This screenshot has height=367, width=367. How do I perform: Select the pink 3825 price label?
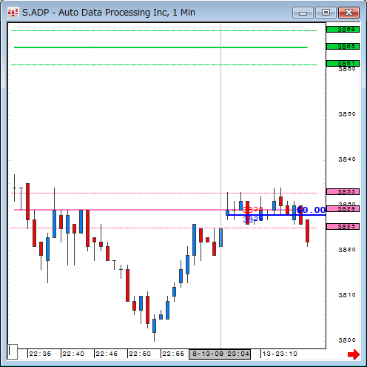coord(343,227)
